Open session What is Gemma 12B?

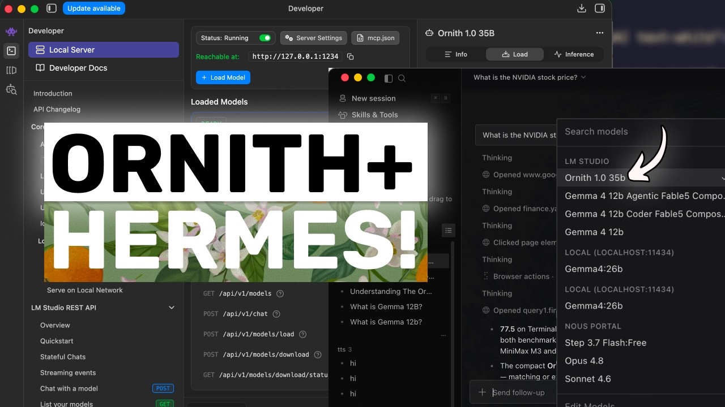(386, 307)
